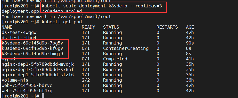Select pod name ds-test-4wqgw
This screenshot has height=98, width=238.
pyautogui.click(x=19, y=33)
